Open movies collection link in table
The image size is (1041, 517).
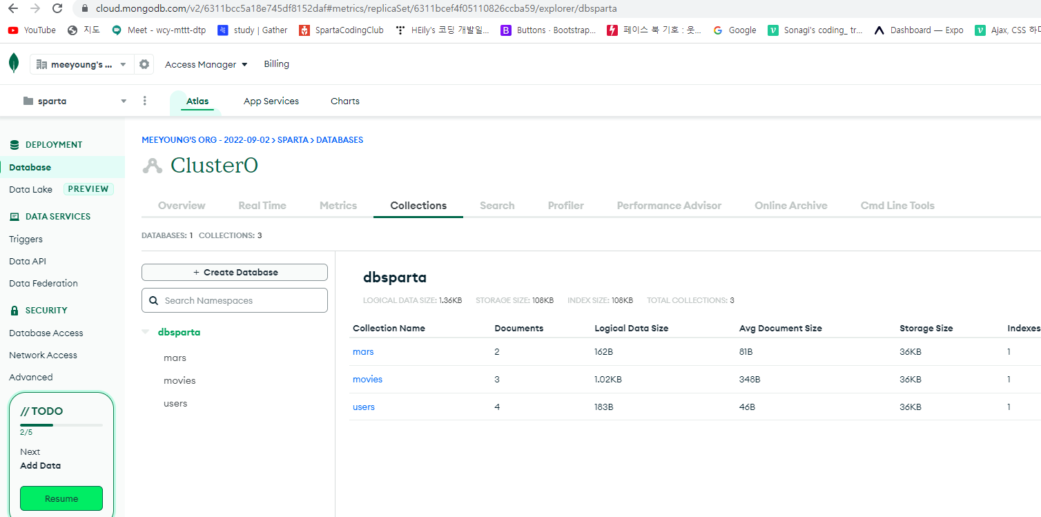[x=367, y=380]
